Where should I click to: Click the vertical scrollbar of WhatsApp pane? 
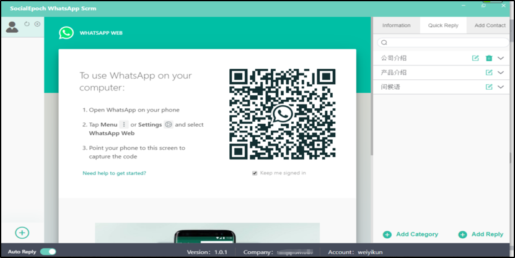[371, 86]
